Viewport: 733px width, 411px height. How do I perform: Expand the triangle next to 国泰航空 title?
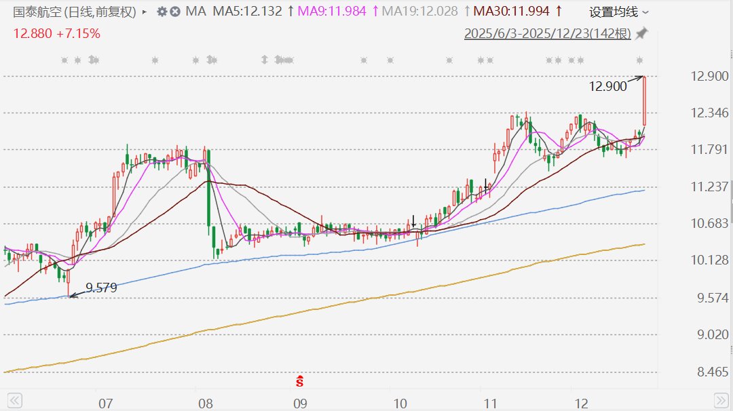pyautogui.click(x=145, y=12)
